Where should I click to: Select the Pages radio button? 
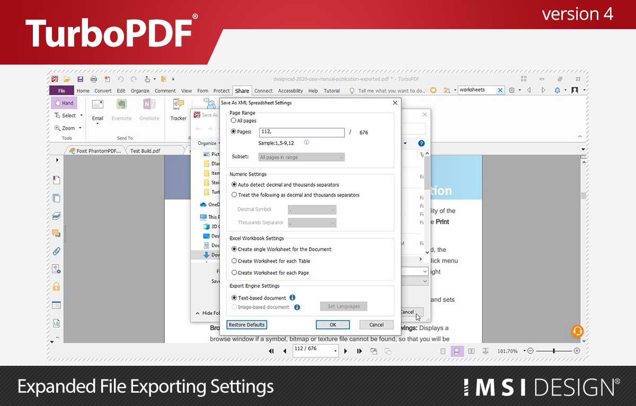coord(234,132)
